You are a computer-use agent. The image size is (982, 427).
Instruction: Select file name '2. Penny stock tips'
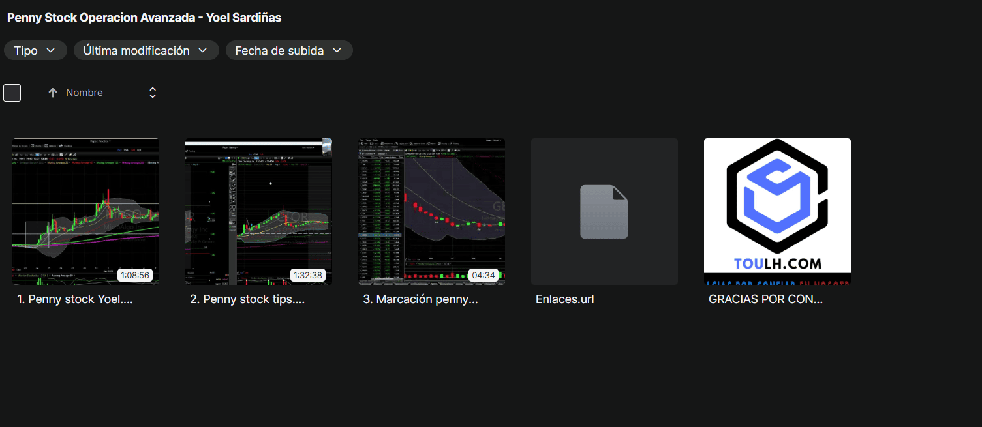pos(247,300)
